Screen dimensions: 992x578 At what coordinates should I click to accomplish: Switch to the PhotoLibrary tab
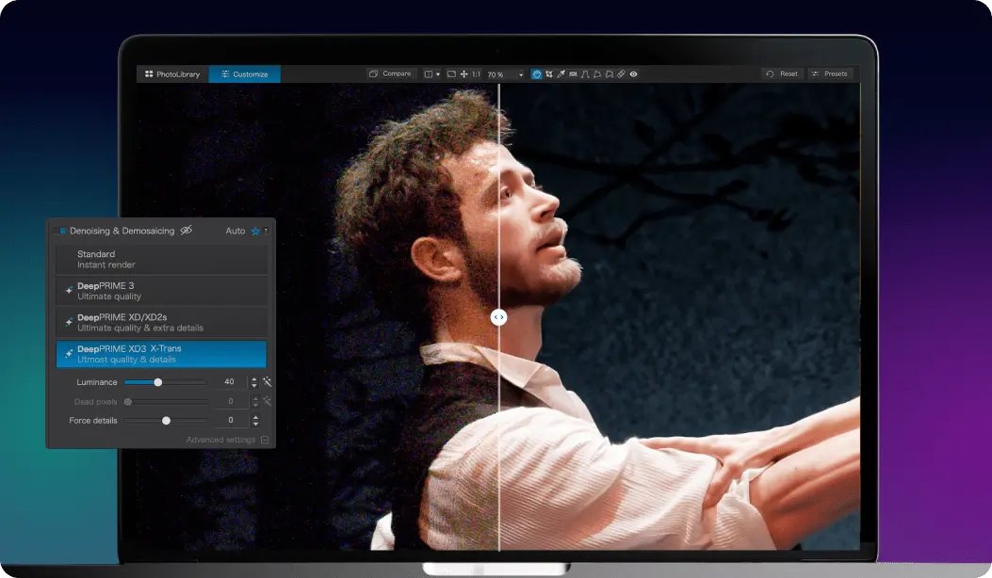pos(171,72)
